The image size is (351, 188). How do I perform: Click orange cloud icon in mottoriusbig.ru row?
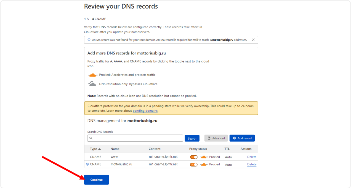204,164
